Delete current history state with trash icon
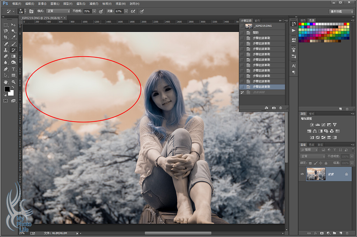Image resolution: width=357 pixels, height=237 pixels. click(x=281, y=108)
